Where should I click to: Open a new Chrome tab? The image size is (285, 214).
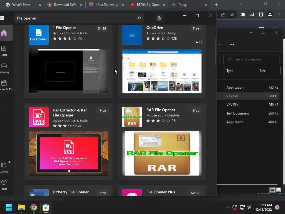click(x=216, y=5)
